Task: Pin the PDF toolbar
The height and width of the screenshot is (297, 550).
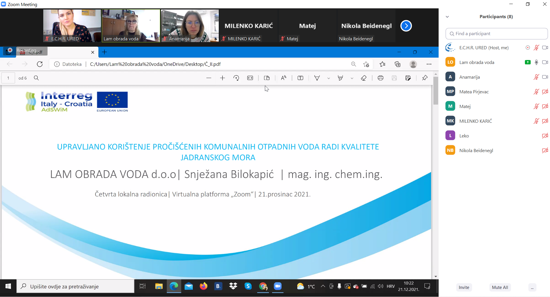Action: tap(424, 78)
